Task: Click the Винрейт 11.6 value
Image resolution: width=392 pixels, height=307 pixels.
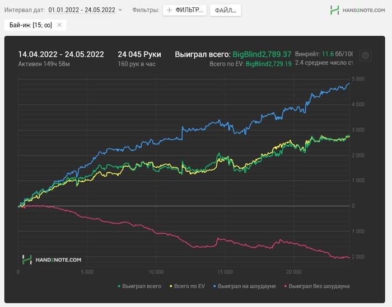Action: (x=328, y=54)
